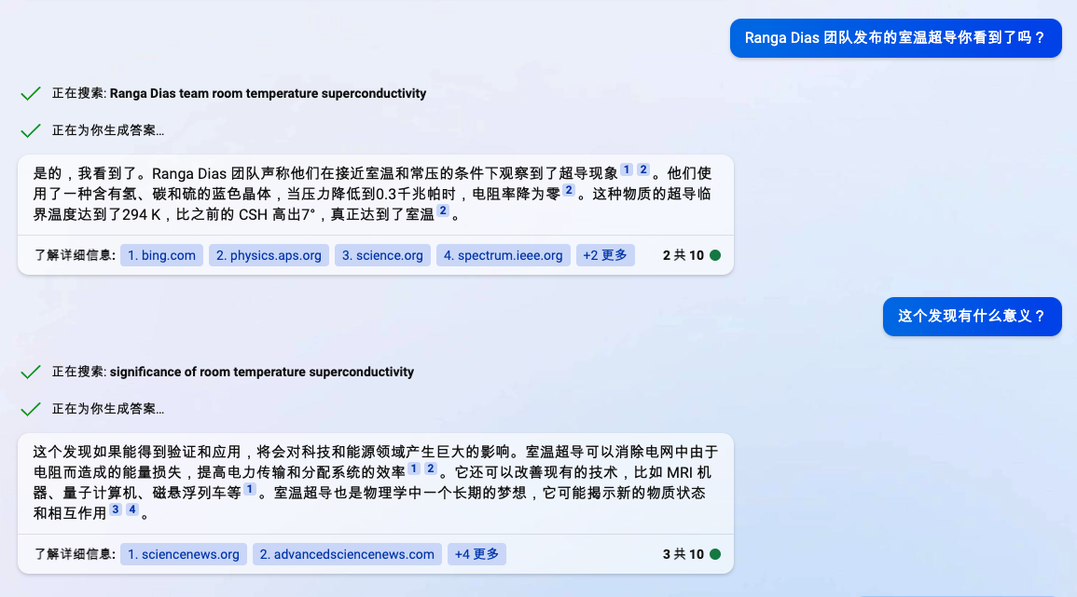The height and width of the screenshot is (597, 1077).
Task: Open citation 2 after 分配系统的效率
Action: [431, 468]
